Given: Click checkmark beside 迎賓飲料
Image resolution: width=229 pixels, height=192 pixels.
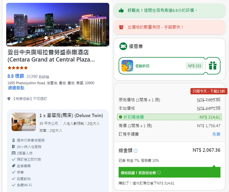Looking at the screenshot, I should pos(13,179).
